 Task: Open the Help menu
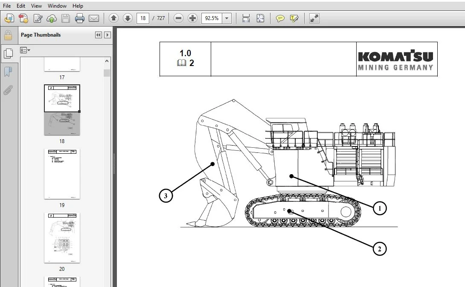click(x=78, y=6)
